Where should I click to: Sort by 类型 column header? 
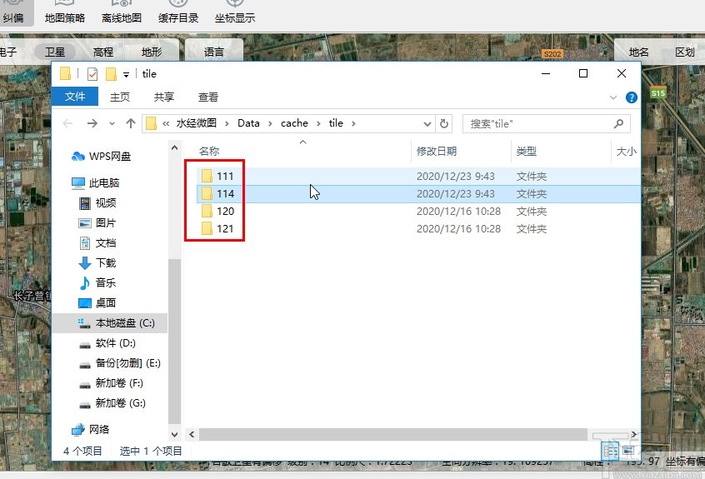pos(526,151)
